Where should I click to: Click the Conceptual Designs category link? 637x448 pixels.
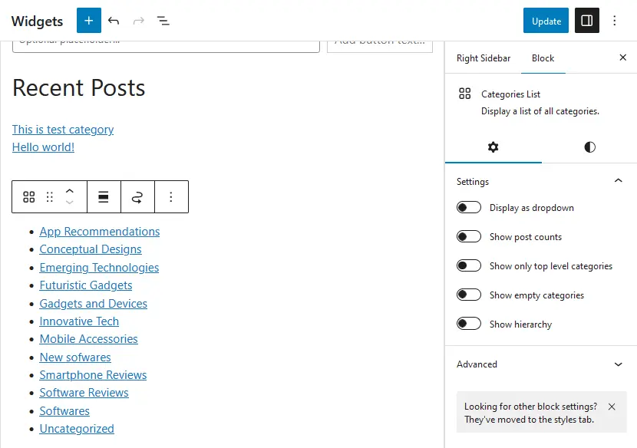tap(91, 249)
